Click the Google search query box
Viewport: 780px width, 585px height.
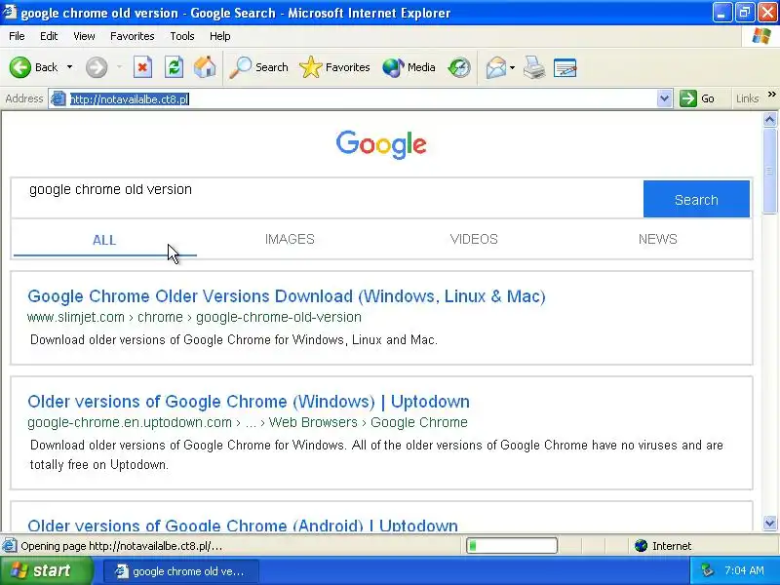pos(328,199)
